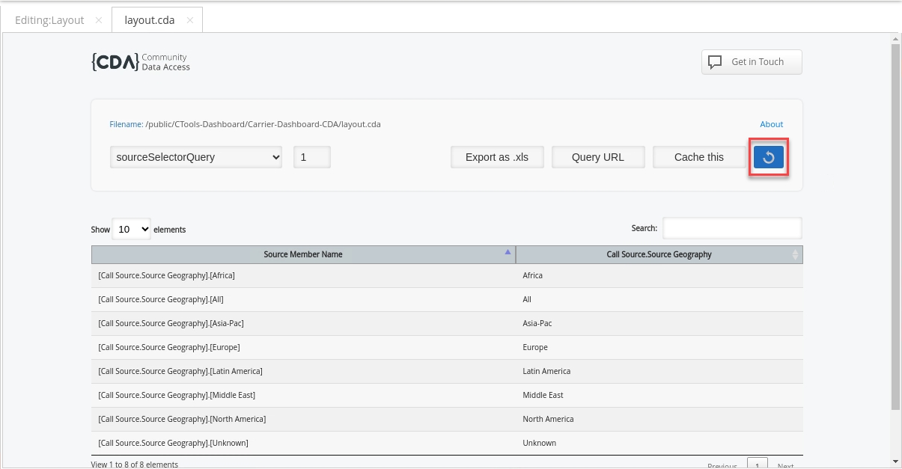Image resolution: width=902 pixels, height=469 pixels.
Task: Switch to the Editing:Layout tab
Action: 49,20
